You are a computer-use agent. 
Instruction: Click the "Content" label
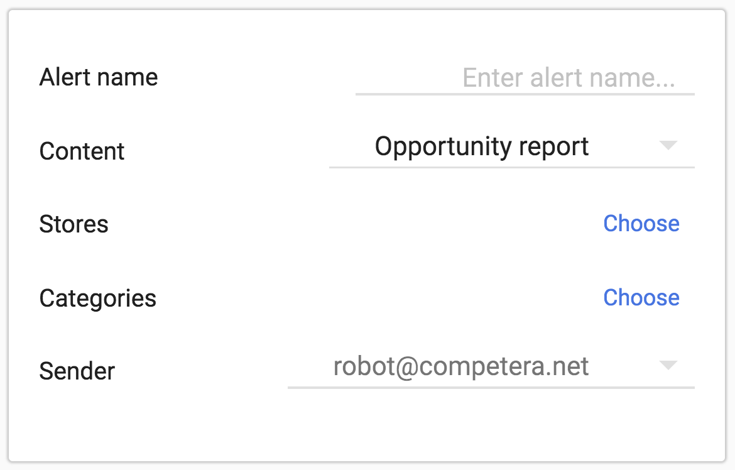(82, 151)
